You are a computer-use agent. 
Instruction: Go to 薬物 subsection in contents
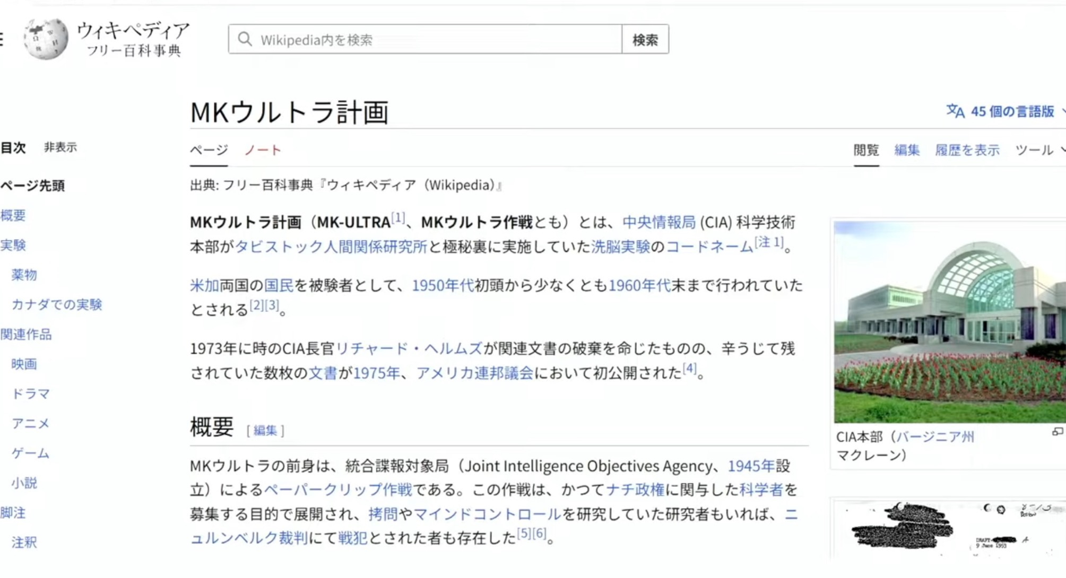pos(24,275)
